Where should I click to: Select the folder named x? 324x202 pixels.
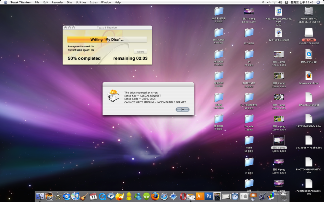tap(249, 162)
